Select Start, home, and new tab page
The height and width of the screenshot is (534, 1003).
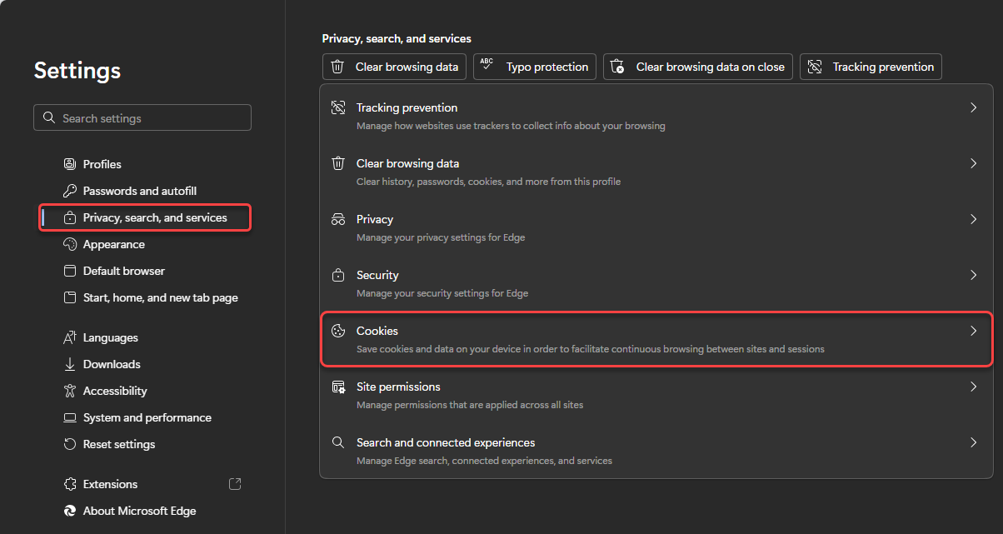[x=160, y=297]
